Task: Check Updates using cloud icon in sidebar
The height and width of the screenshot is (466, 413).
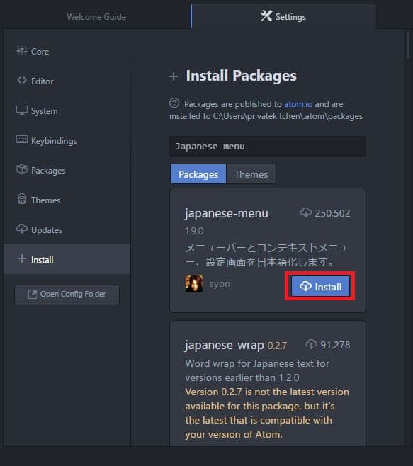Action: coord(22,229)
